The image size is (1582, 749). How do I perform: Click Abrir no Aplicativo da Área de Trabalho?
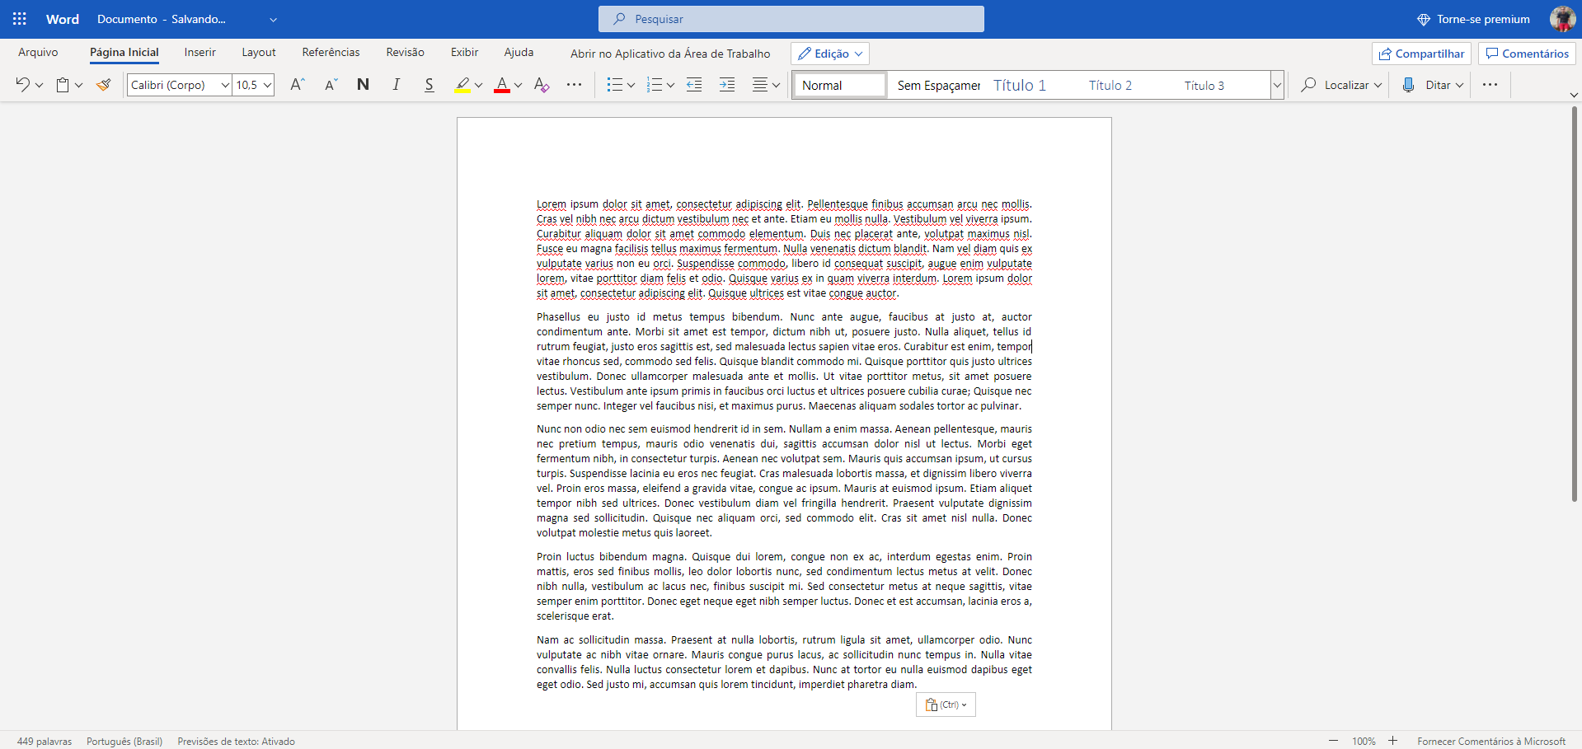point(670,54)
